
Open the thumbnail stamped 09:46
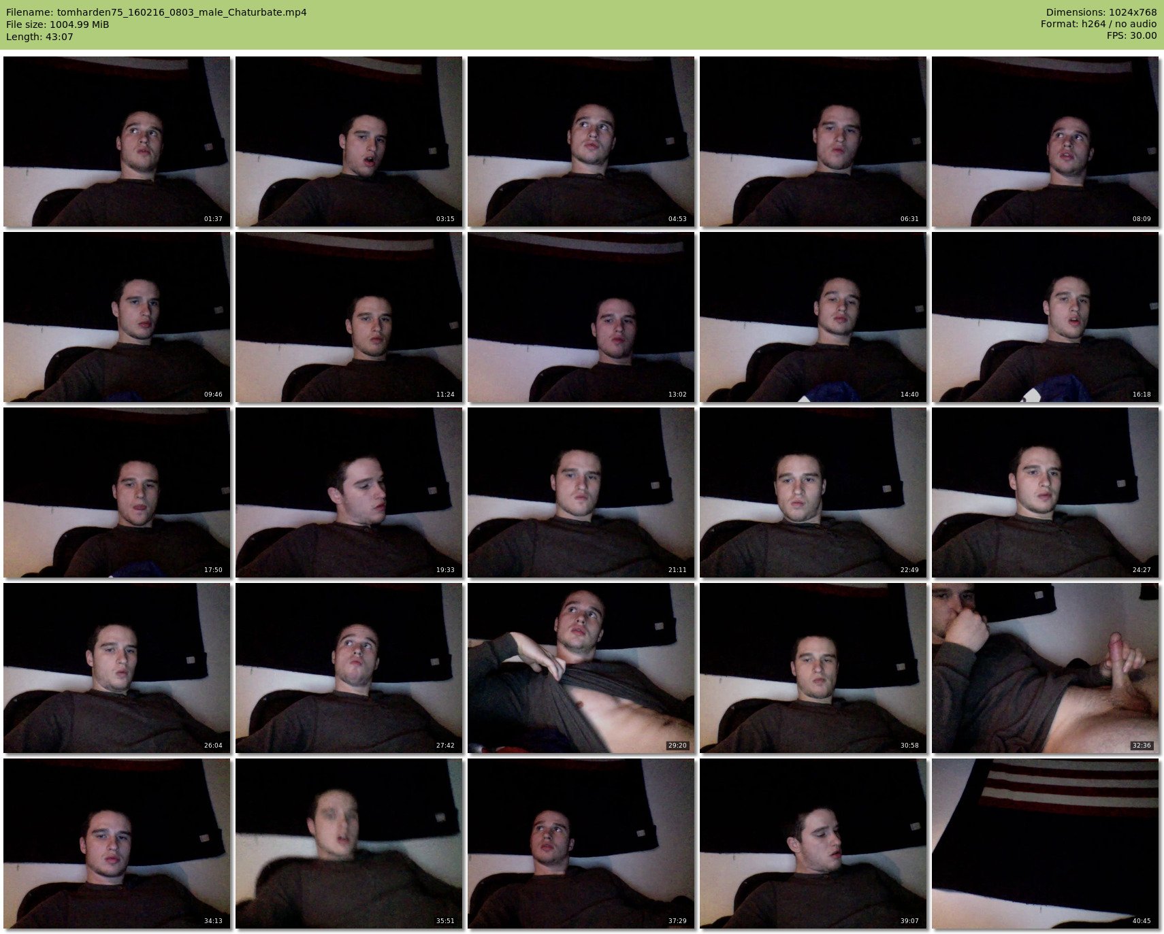117,317
